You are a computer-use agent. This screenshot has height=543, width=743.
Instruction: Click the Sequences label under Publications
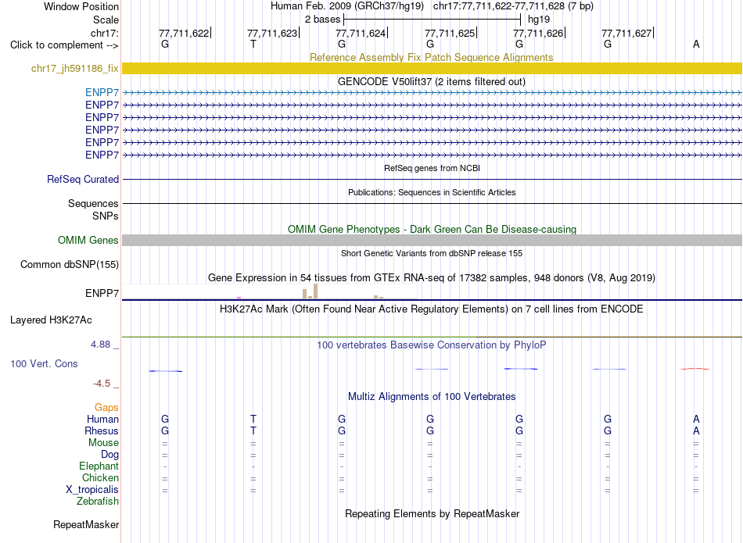pyautogui.click(x=93, y=204)
